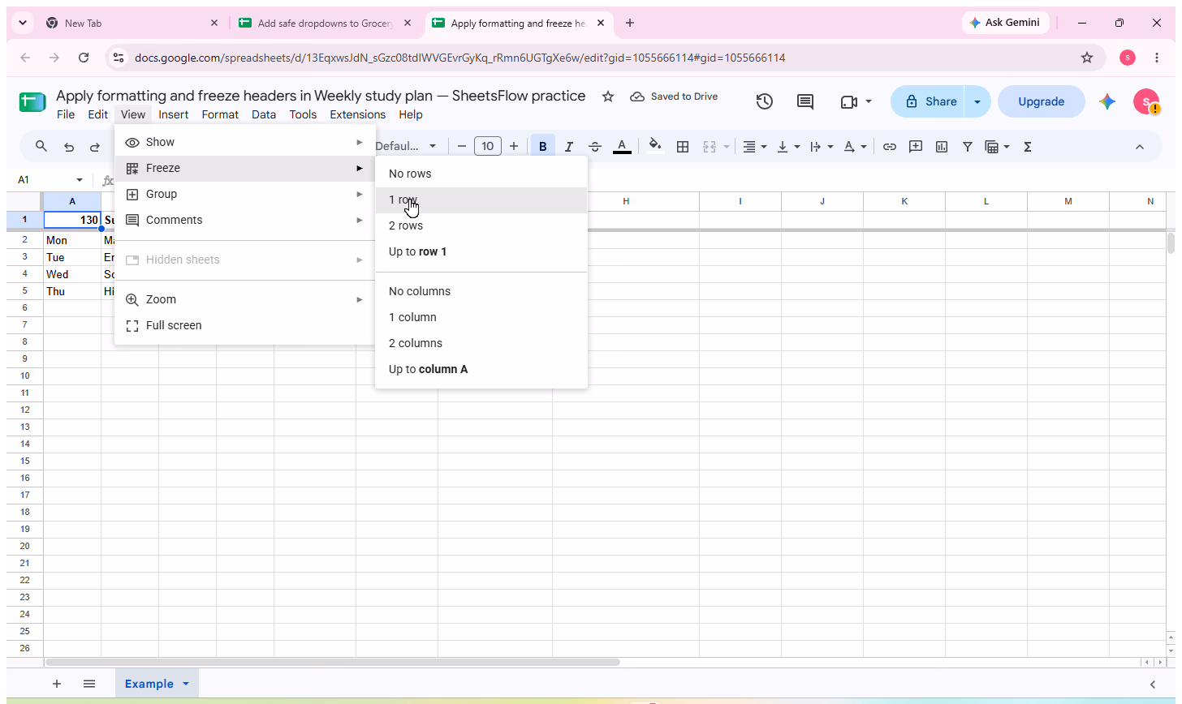Viewport: 1182px width, 704px height.
Task: Click the All Sheets list icon
Action: [89, 684]
